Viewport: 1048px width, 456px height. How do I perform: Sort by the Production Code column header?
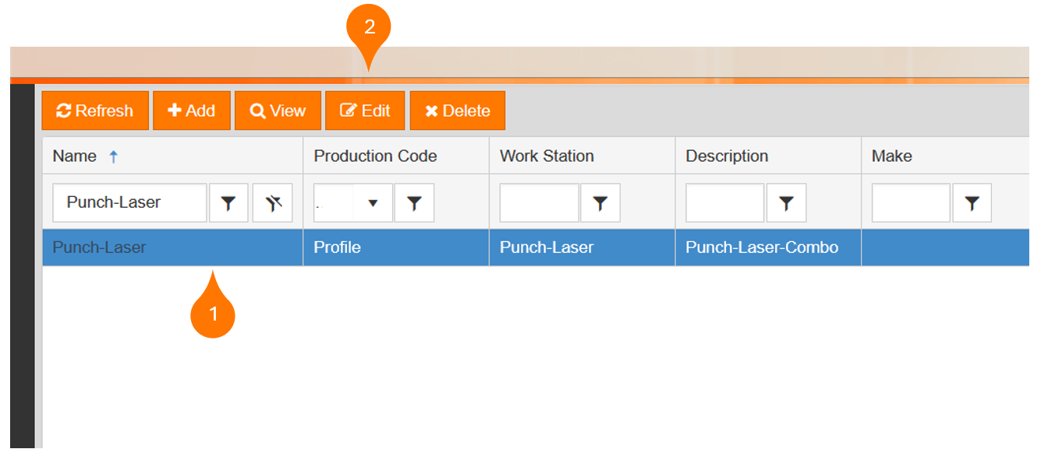coord(375,156)
